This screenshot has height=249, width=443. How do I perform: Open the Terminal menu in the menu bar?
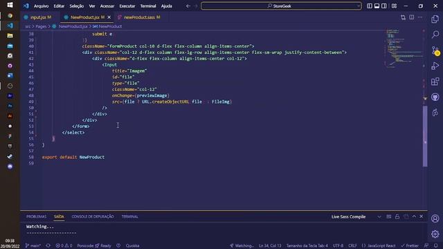click(x=148, y=6)
